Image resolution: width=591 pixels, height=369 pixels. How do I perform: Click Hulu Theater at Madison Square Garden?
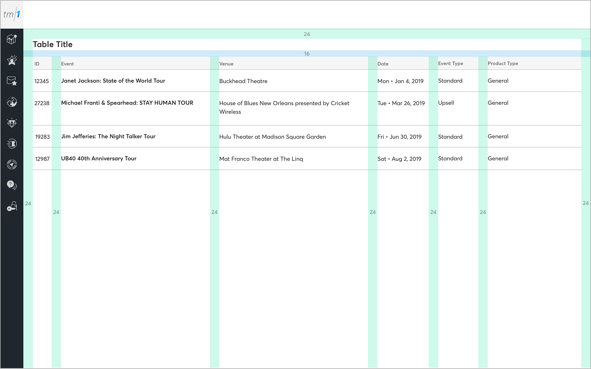pyautogui.click(x=272, y=137)
